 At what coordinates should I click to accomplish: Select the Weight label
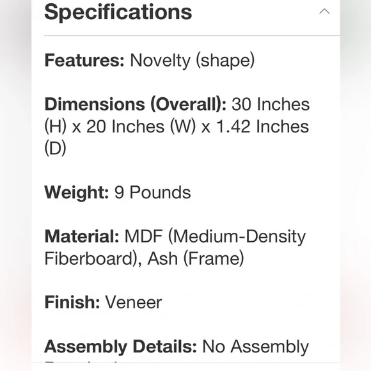77,193
